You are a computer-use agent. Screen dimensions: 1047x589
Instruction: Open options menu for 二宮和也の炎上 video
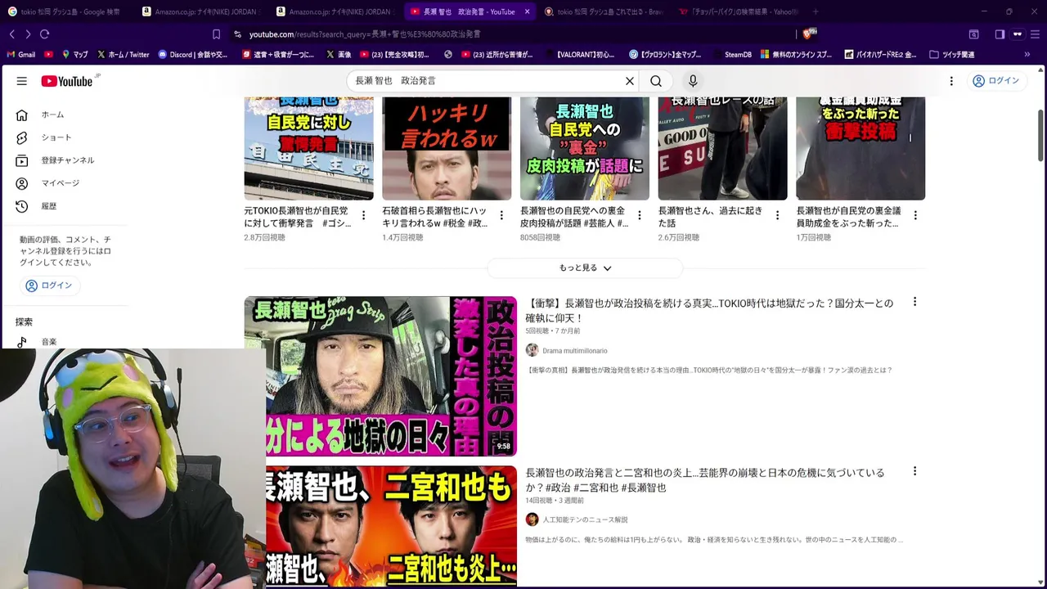click(914, 471)
